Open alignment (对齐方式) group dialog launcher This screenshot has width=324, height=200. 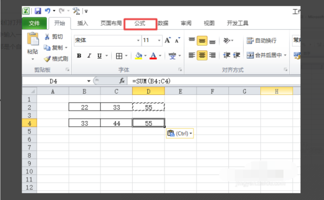tap(286, 70)
